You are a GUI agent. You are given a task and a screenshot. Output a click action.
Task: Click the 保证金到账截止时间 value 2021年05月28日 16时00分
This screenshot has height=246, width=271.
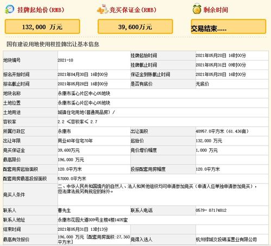click(220, 74)
